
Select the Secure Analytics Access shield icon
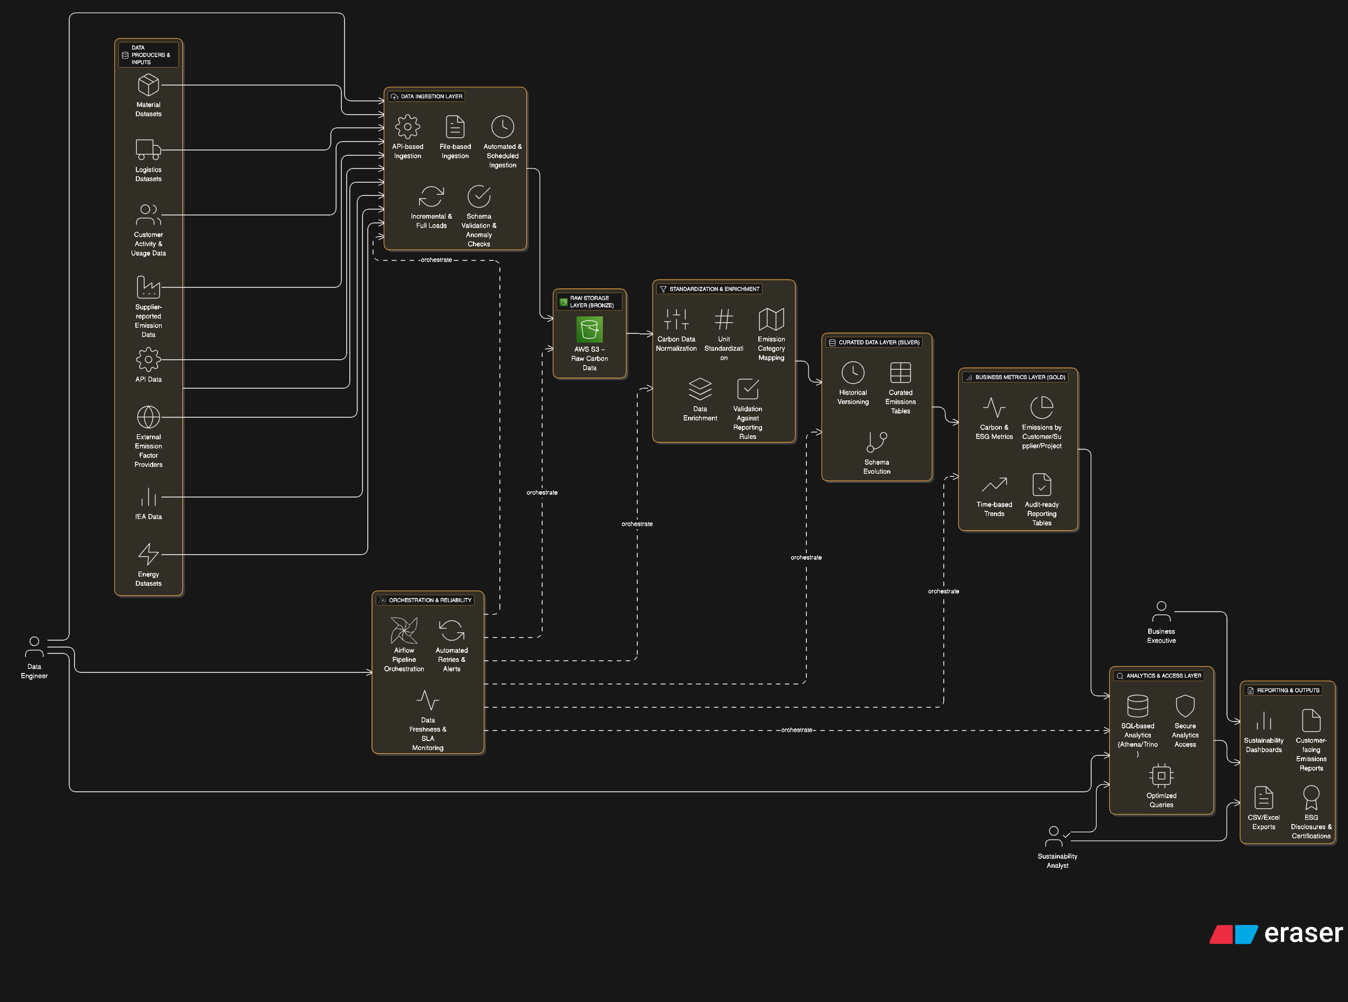[x=1184, y=705]
